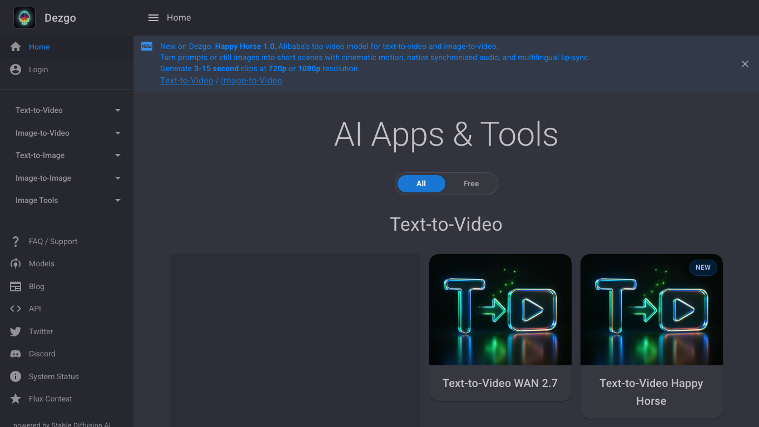The height and width of the screenshot is (427, 759).
Task: Expand the Text-to-Video sidebar menu
Action: pos(67,110)
